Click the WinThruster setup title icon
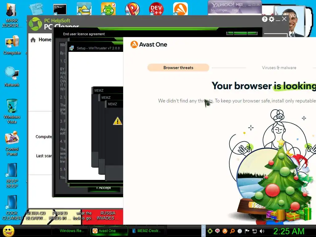 (x=72, y=48)
